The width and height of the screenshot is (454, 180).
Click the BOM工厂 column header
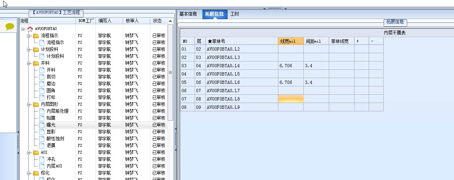[86, 21]
